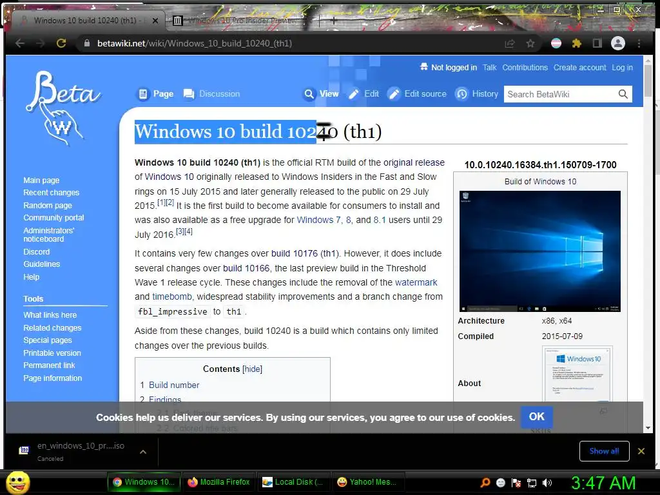Dismiss the downloads bar with the X
Viewport: 660px width, 495px height.
pos(641,451)
